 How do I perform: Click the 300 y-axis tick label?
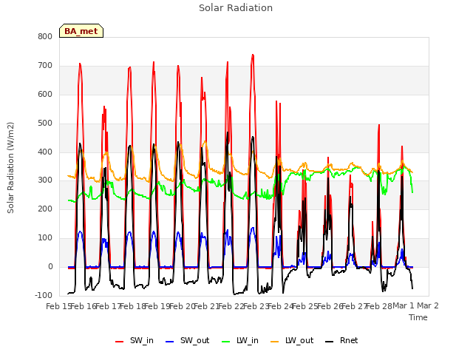pyautogui.click(x=45, y=180)
